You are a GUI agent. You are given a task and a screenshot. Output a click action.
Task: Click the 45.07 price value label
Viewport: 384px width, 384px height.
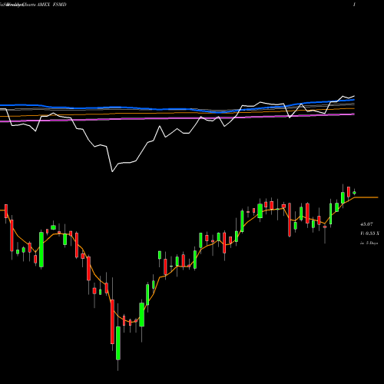point(366,224)
